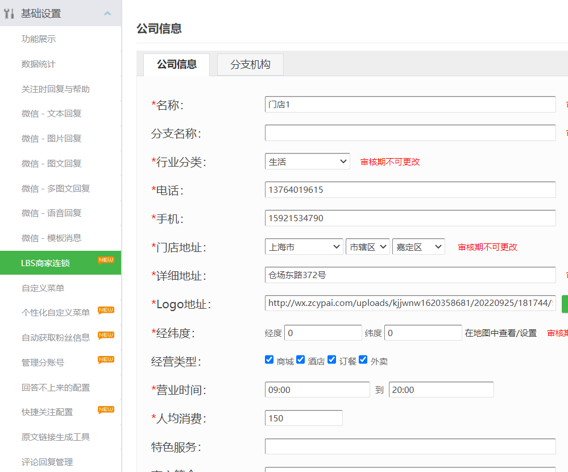The image size is (568, 472).
Task: Switch to the 分支机构 tab
Action: click(250, 65)
